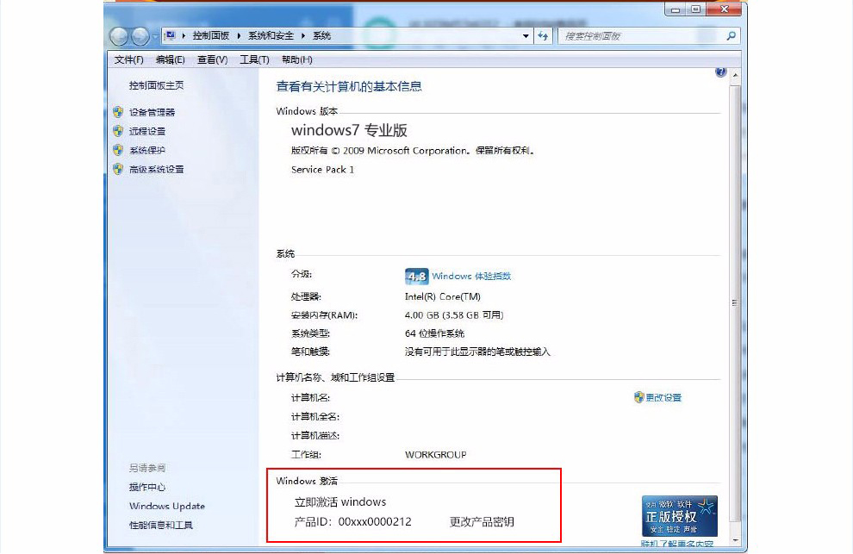The height and width of the screenshot is (554, 853).
Task: Click the 没有可用于此显示器的笔或触控输入 text
Action: coord(477,352)
